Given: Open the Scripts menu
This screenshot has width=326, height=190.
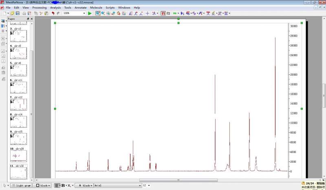Looking at the screenshot, I should 110,7.
